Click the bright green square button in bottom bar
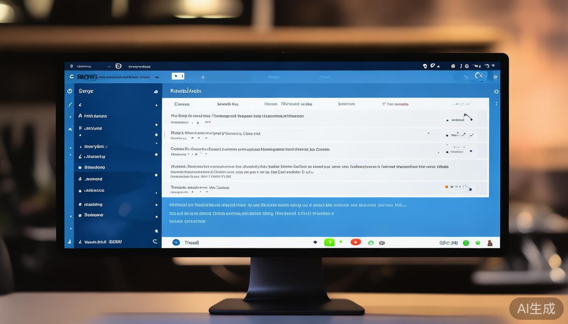The width and height of the screenshot is (568, 324). click(329, 242)
